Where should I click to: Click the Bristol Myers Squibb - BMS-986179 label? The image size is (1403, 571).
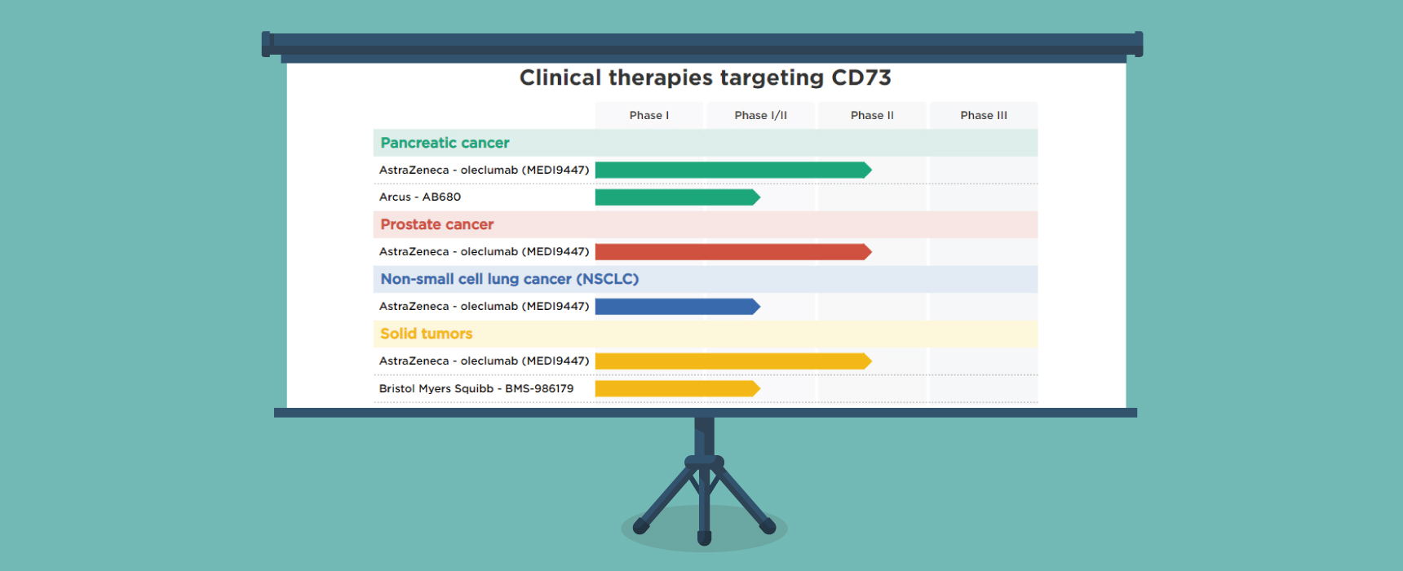coord(476,388)
